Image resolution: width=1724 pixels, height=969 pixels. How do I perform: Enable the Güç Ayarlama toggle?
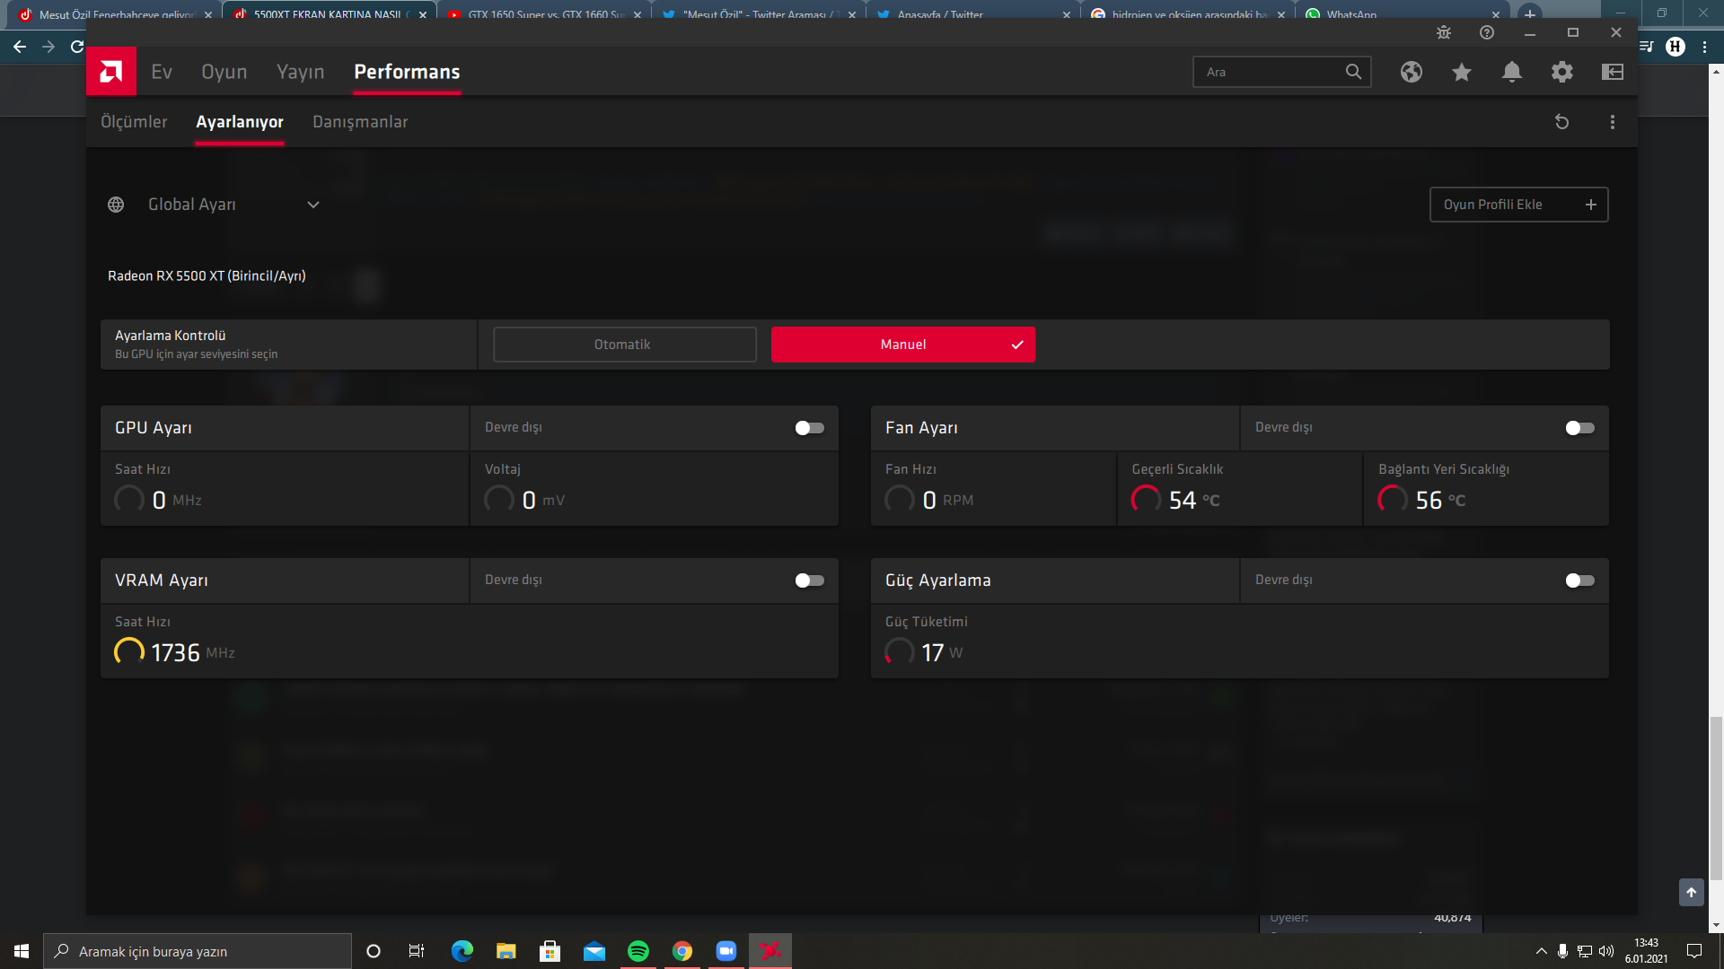point(1580,581)
